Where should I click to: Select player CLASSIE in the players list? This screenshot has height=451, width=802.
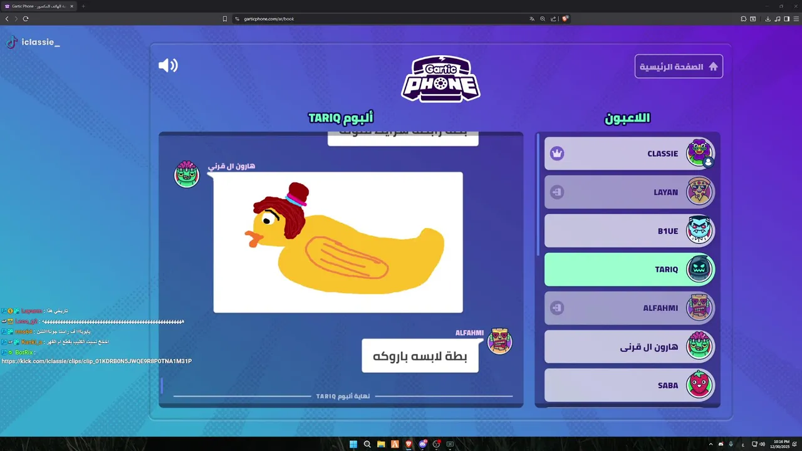tap(629, 153)
